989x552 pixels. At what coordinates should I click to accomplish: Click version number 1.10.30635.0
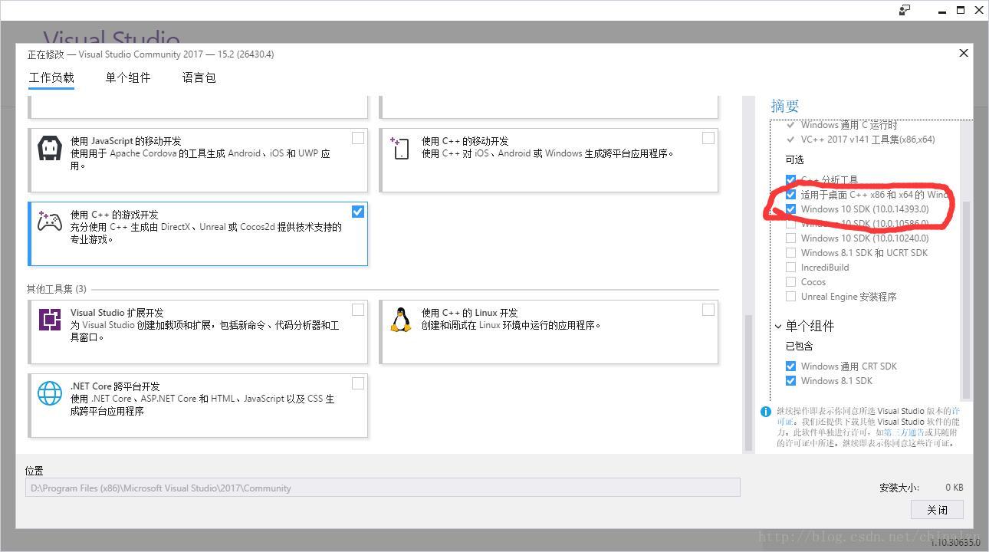click(955, 543)
